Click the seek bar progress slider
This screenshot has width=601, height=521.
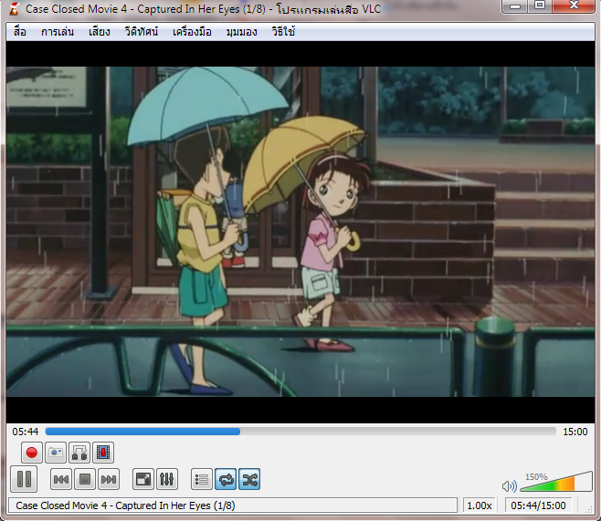(x=300, y=432)
